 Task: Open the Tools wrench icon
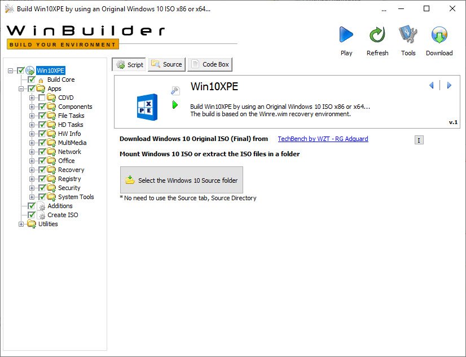(408, 34)
